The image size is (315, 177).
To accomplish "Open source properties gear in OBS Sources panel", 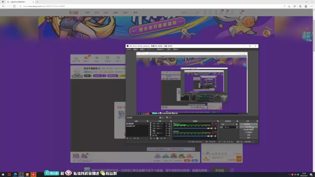I will pos(157,138).
